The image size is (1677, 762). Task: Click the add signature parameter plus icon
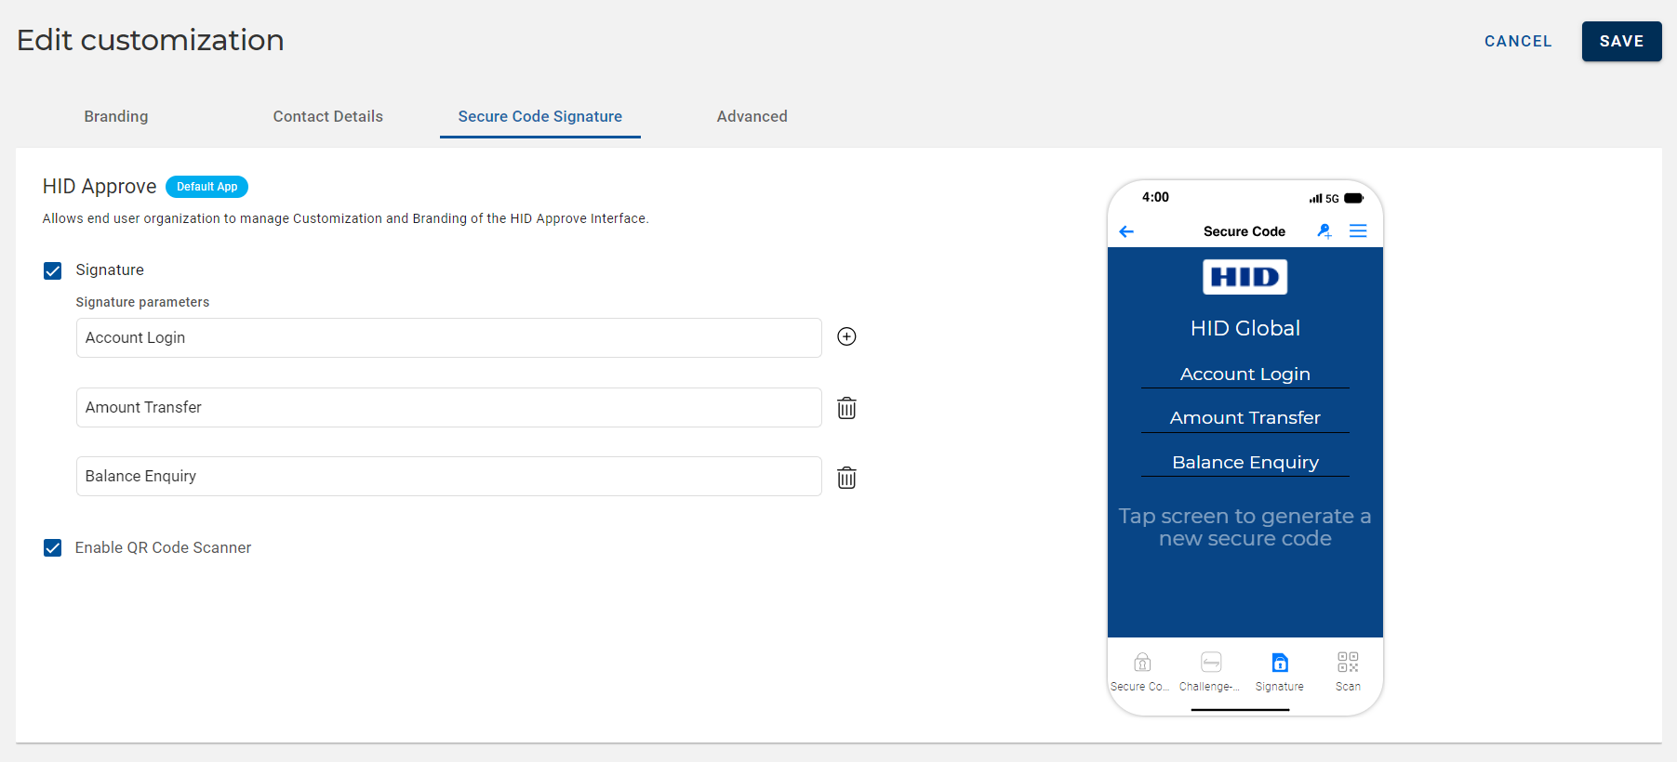point(846,336)
